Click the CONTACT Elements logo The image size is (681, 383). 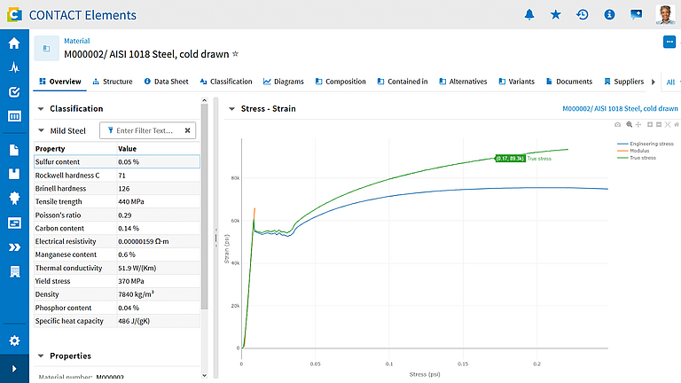pos(72,15)
